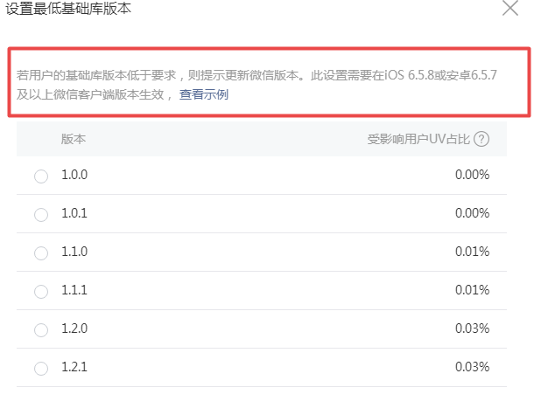The image size is (541, 415).
Task: Click the 0.01% value in the 1.1.1 row
Action: click(x=473, y=290)
